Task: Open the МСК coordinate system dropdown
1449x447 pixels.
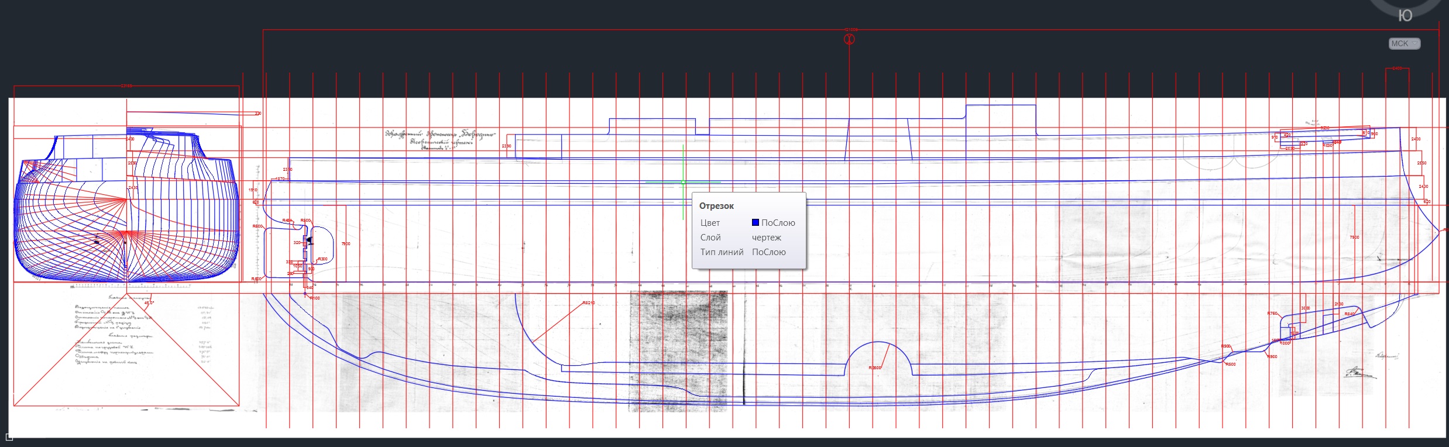Action: point(1404,44)
